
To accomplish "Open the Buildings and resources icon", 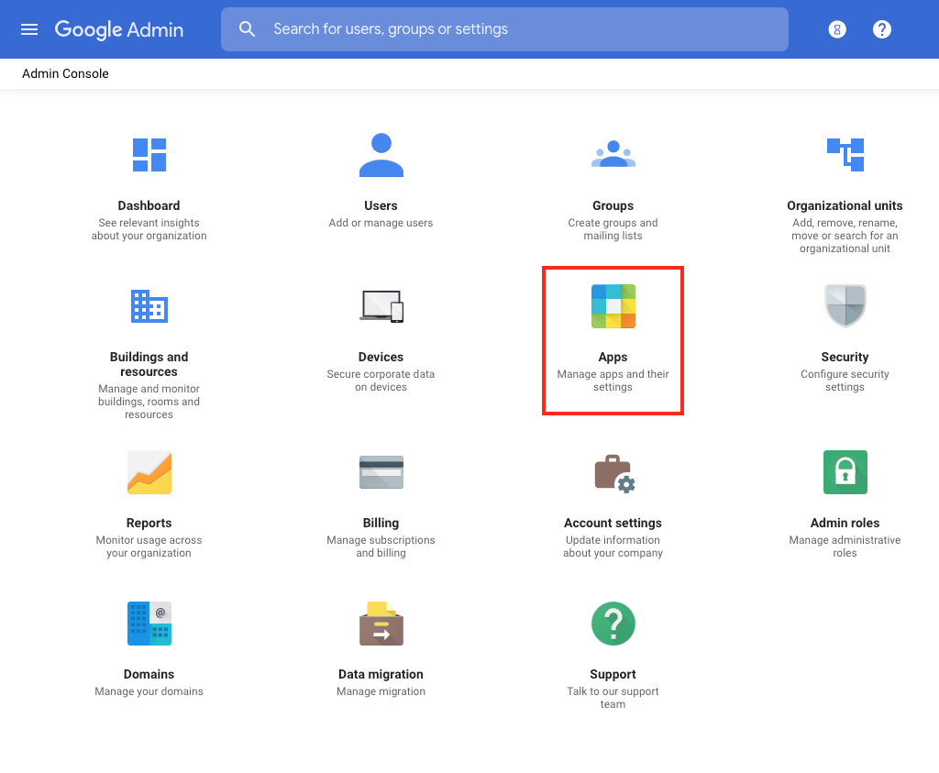I will point(149,306).
